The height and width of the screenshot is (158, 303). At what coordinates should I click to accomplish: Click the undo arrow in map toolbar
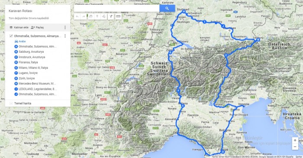tap(77, 16)
